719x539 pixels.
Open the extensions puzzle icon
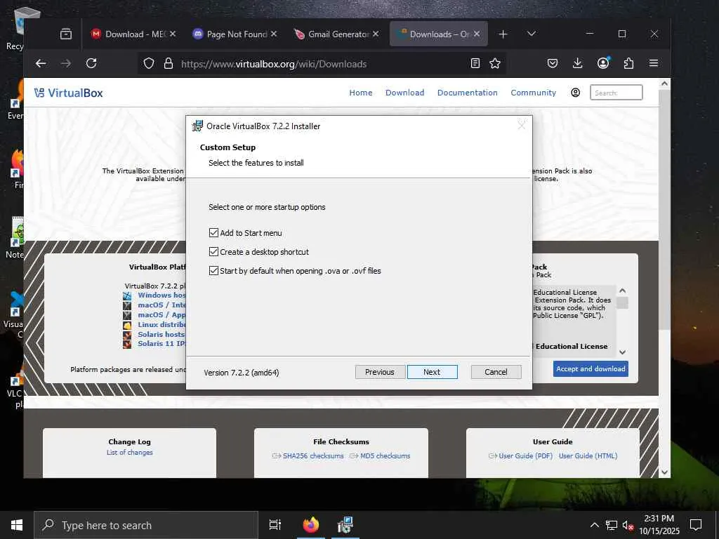(628, 63)
